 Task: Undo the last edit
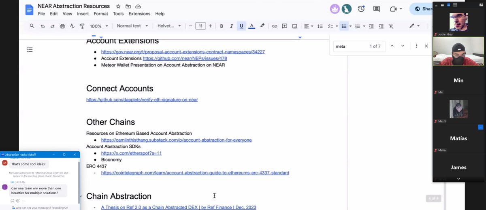(43, 26)
